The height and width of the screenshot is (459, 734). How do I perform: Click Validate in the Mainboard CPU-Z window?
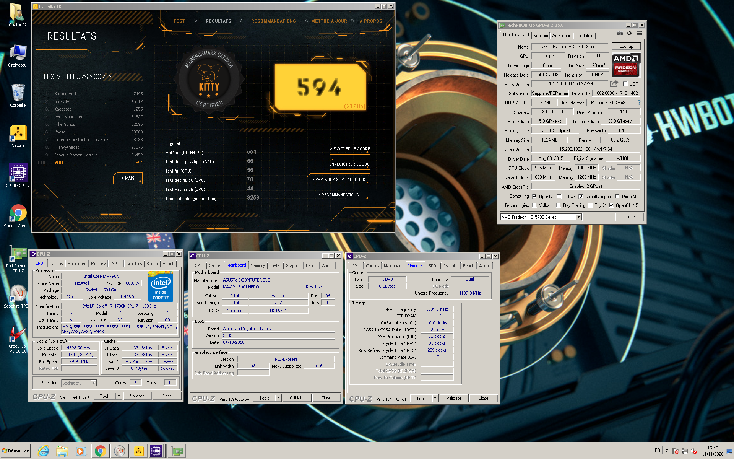point(297,398)
